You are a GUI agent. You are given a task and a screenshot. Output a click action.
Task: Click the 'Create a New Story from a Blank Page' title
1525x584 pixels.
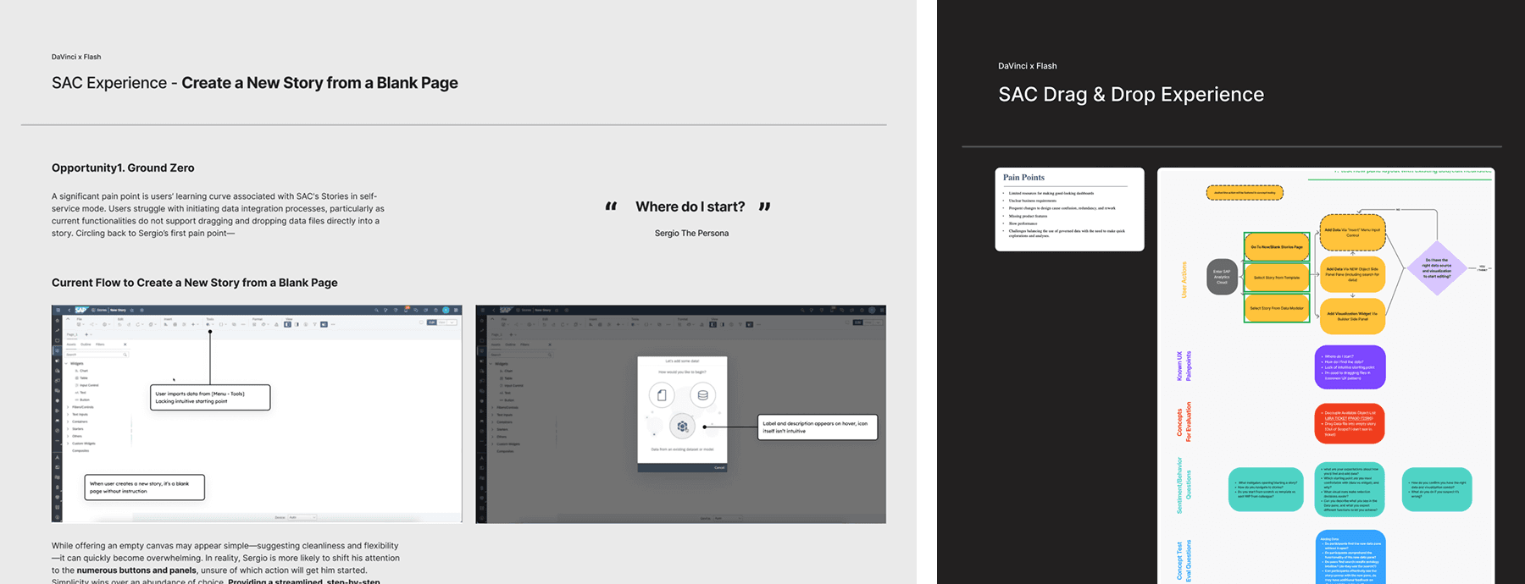click(319, 83)
